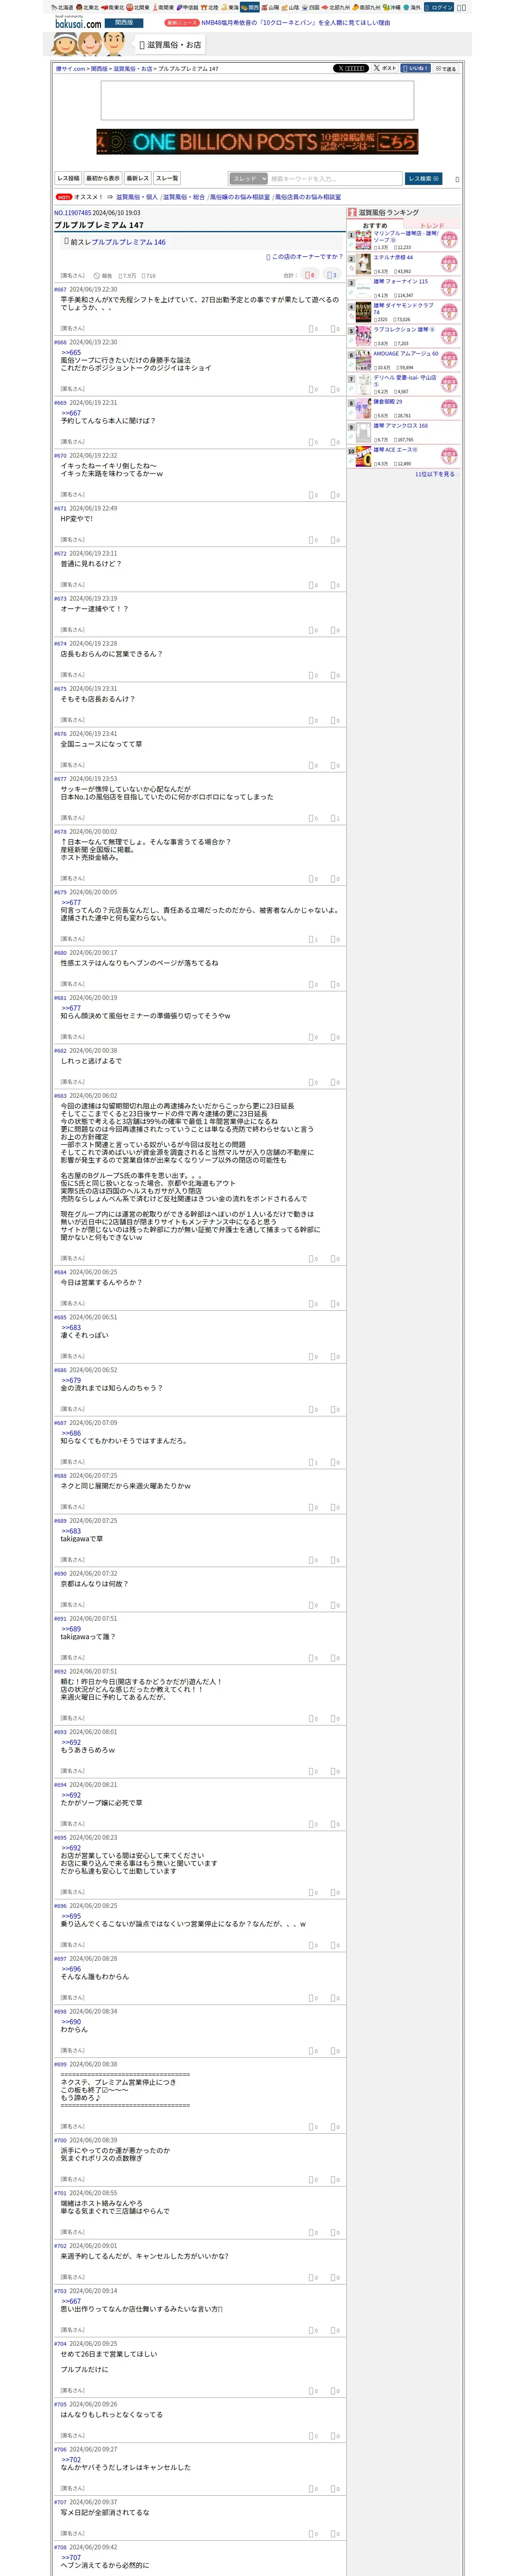Screen dimensions: 515x2576
Task: Open the 山陽 region link
Action: point(270,7)
